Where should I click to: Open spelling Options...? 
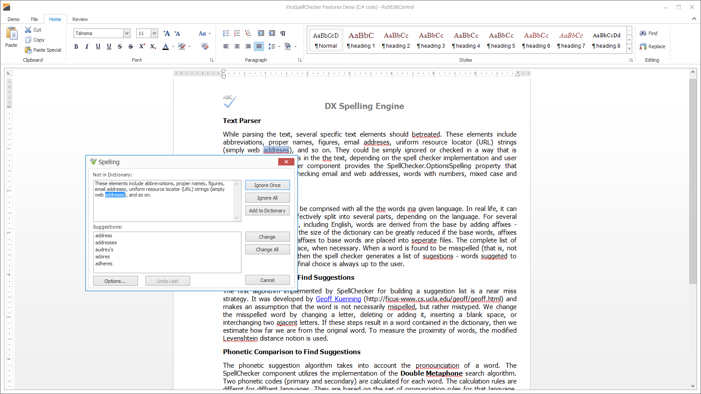pos(115,281)
